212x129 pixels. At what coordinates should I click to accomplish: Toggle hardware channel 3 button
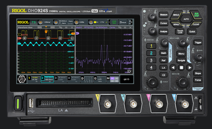point(151,60)
